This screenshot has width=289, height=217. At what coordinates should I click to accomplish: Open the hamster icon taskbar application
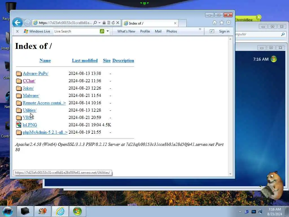tap(42, 211)
